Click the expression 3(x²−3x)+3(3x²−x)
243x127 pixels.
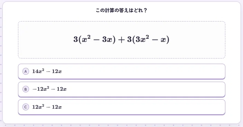click(121, 39)
